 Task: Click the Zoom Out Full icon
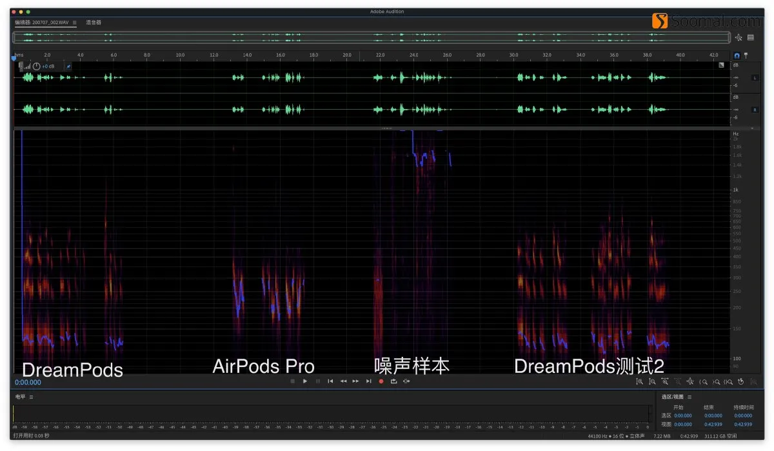pyautogui.click(x=690, y=381)
